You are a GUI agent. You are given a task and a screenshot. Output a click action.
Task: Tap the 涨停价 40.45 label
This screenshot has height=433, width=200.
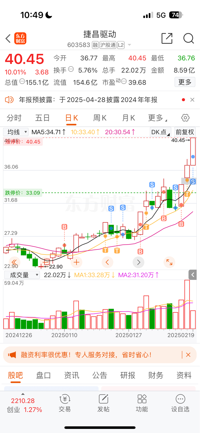tap(23, 142)
